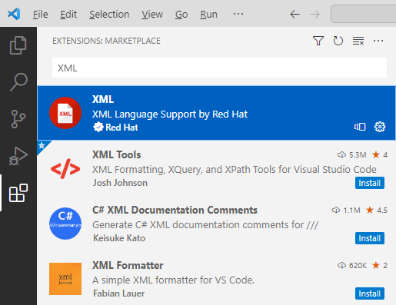Select C# XML Documentation Comments title
Image resolution: width=396 pixels, height=305 pixels.
click(175, 210)
